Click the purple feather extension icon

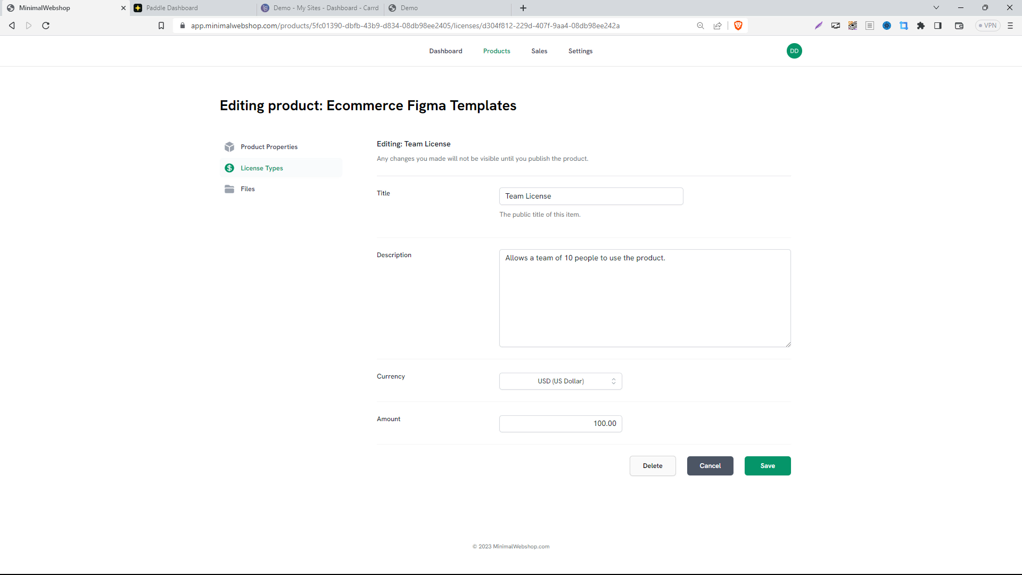[819, 26]
